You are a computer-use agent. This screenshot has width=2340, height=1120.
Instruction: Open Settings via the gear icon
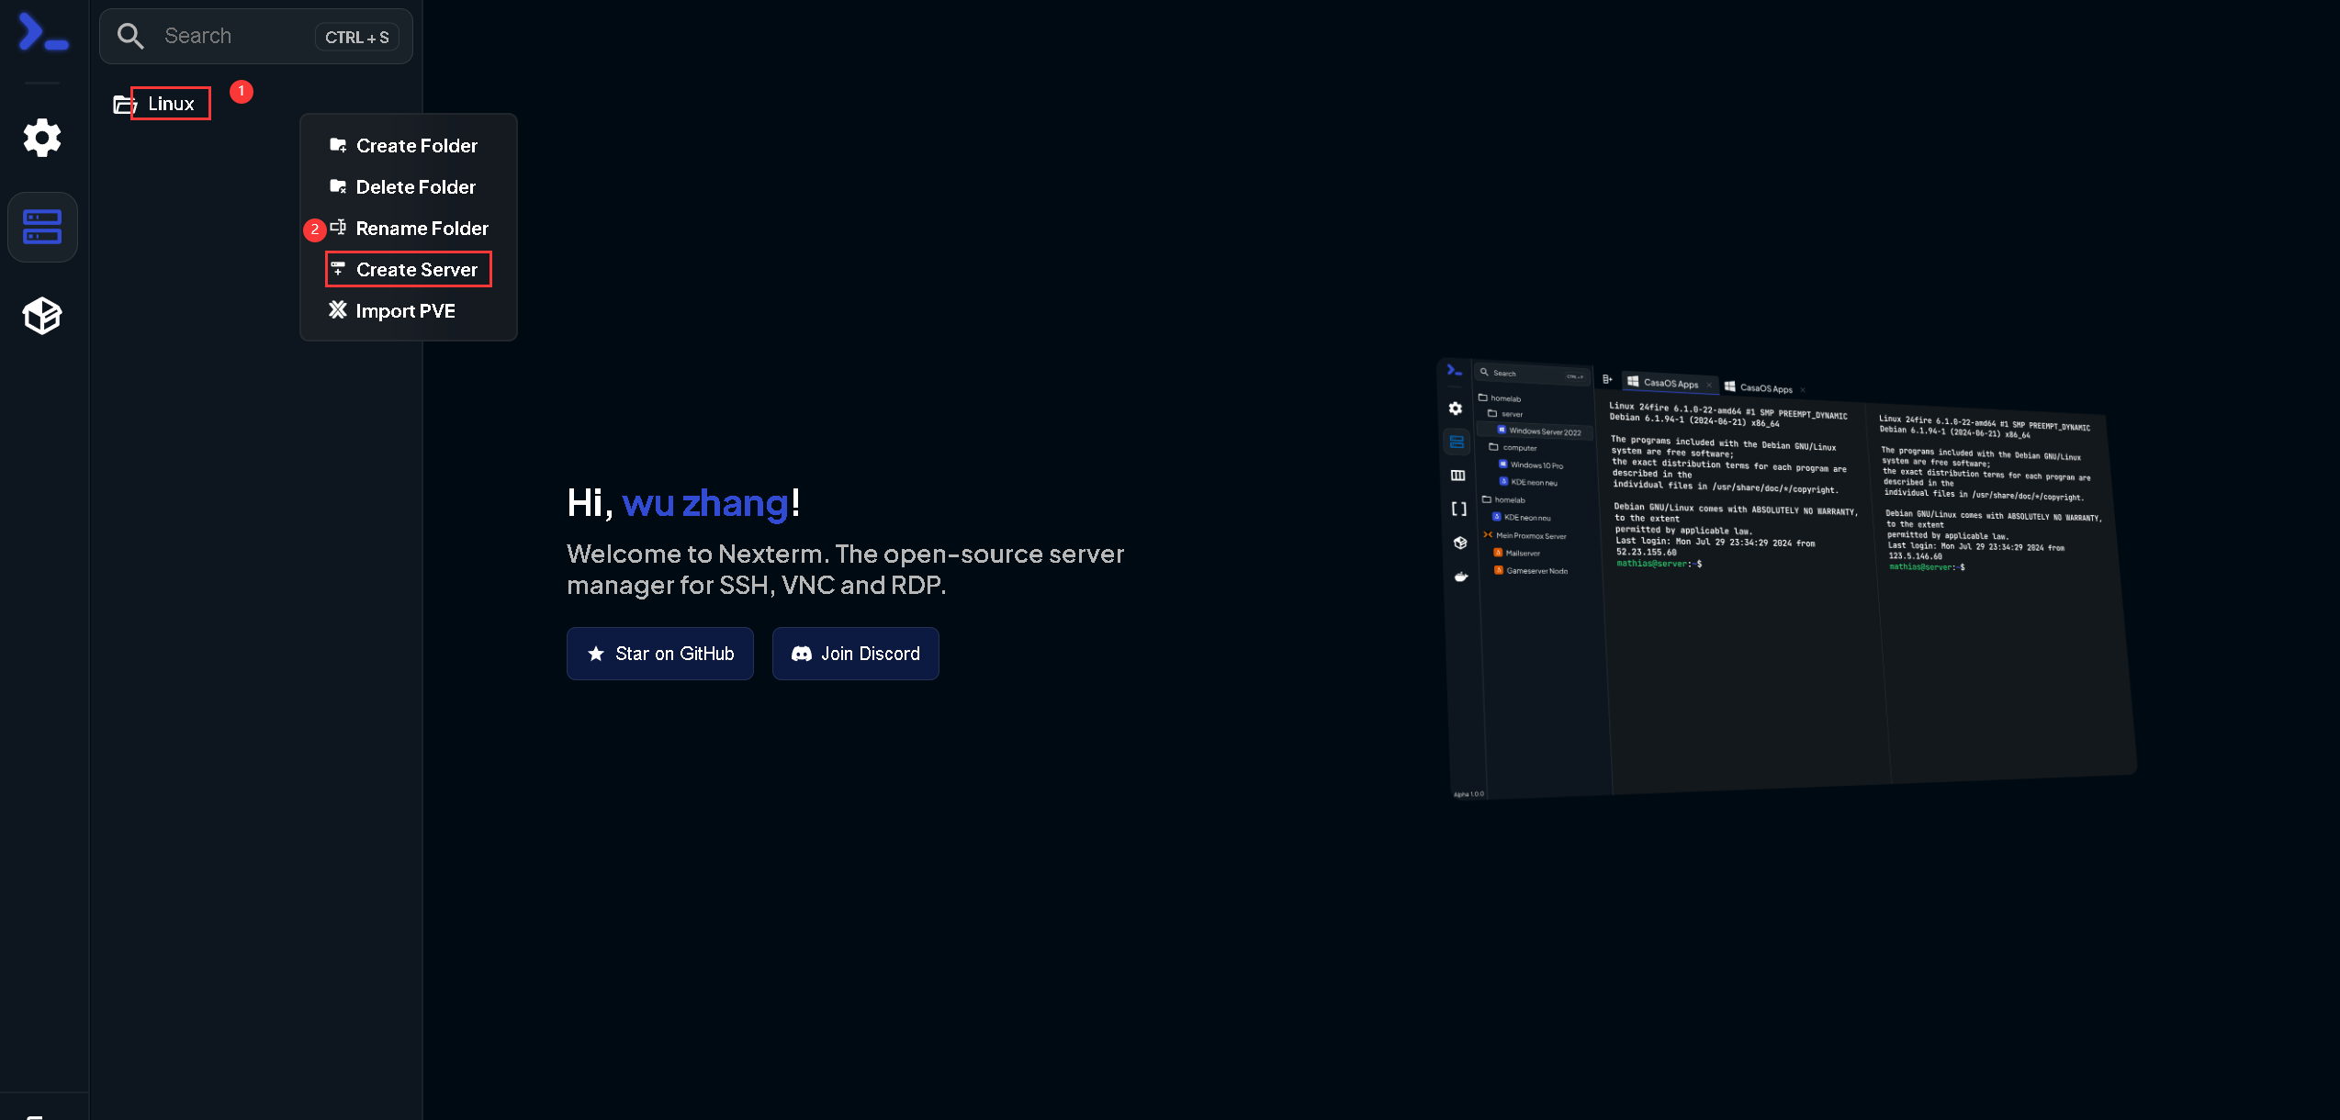[42, 138]
